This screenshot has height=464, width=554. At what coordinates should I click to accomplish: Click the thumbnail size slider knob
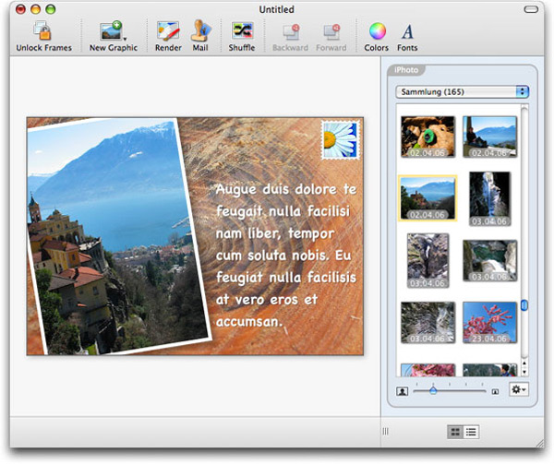pyautogui.click(x=433, y=390)
